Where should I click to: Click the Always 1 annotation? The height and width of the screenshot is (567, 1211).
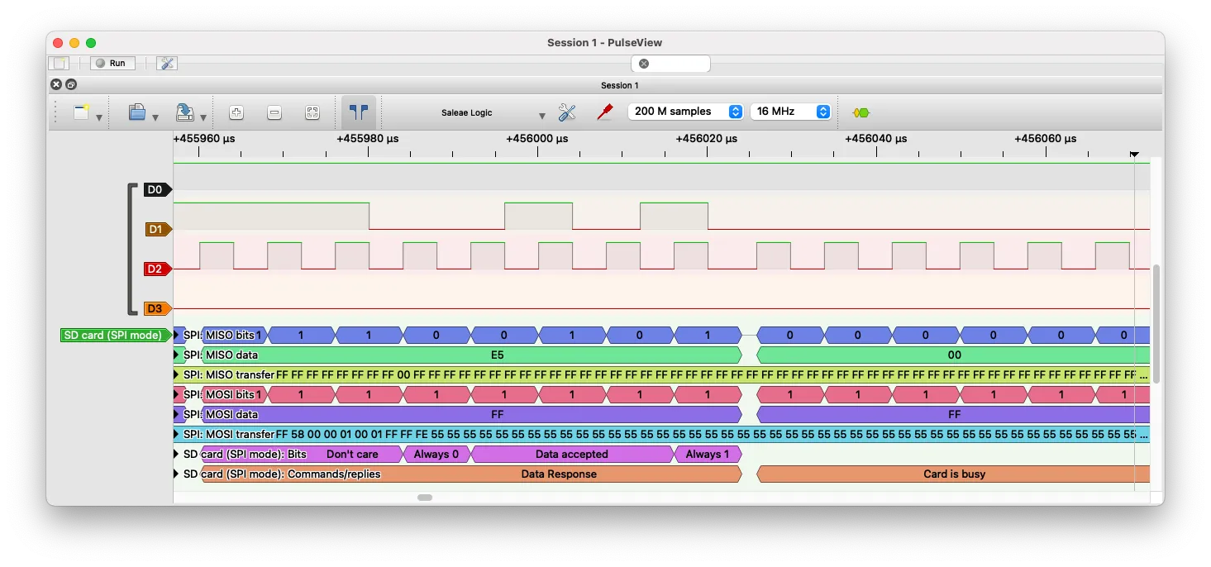(708, 454)
